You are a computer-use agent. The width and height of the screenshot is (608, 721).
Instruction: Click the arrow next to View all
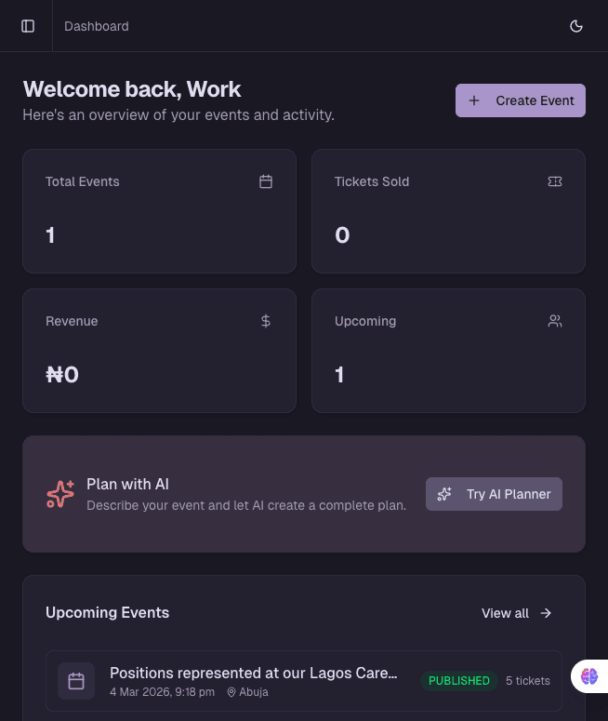(546, 613)
